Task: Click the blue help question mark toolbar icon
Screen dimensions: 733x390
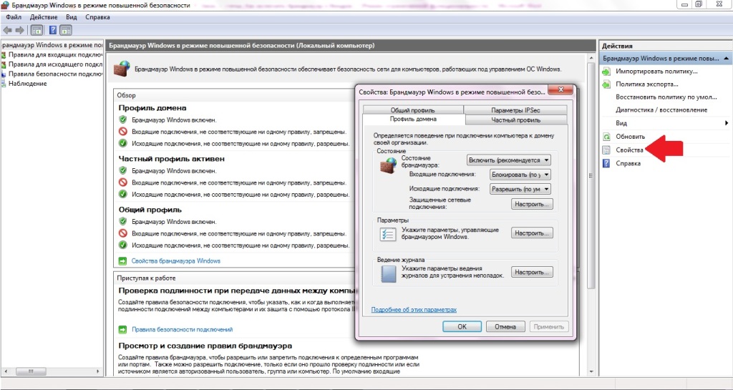Action: (x=53, y=30)
